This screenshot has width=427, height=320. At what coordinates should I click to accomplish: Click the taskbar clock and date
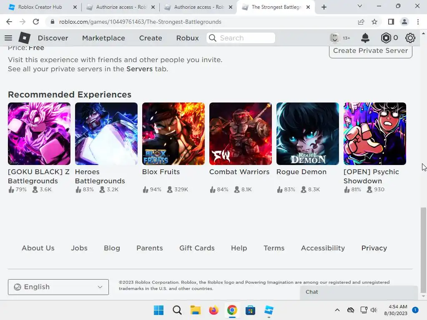click(396, 310)
